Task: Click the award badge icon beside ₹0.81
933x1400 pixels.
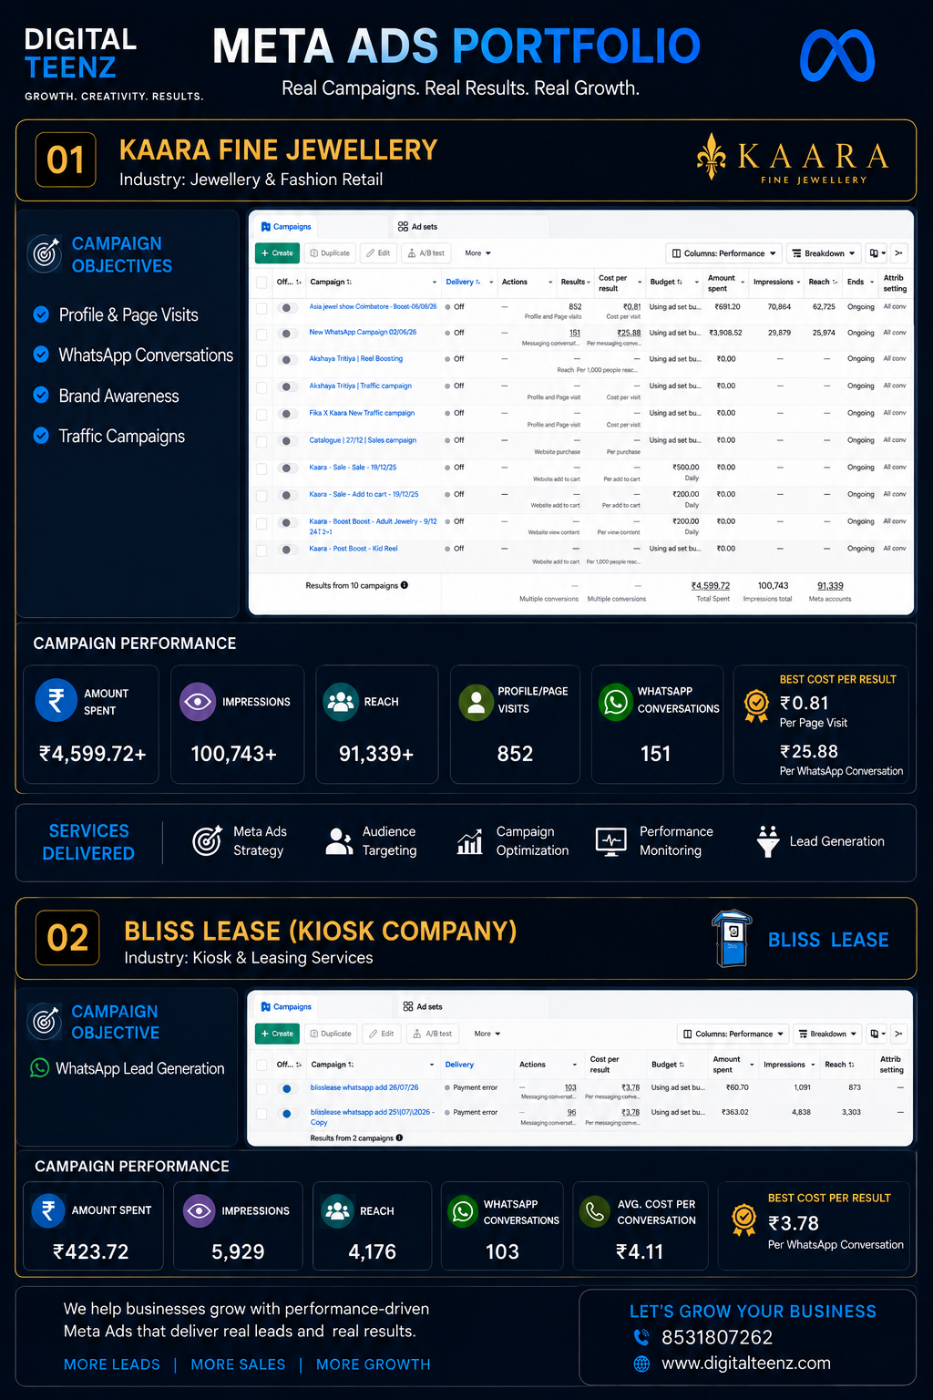Action: [756, 705]
